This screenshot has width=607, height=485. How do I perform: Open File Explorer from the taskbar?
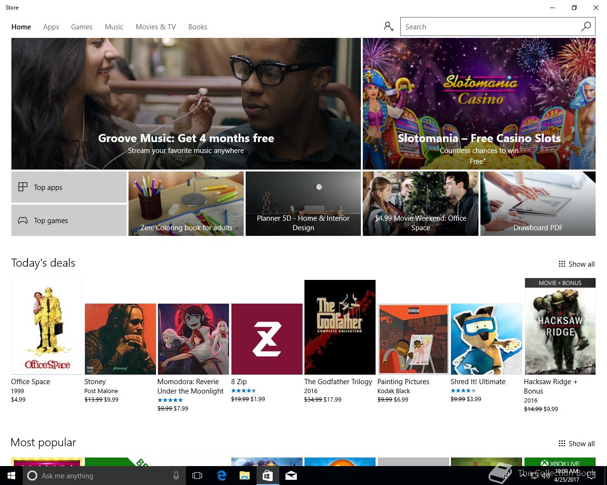(244, 476)
